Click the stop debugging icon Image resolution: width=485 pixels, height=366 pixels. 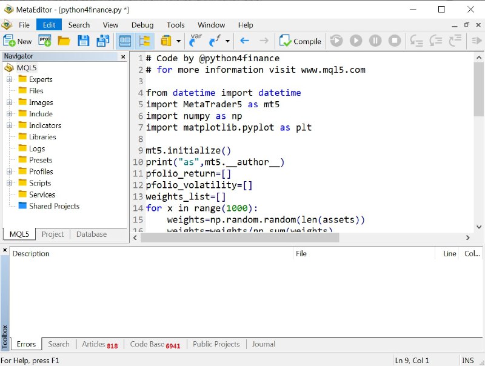395,41
